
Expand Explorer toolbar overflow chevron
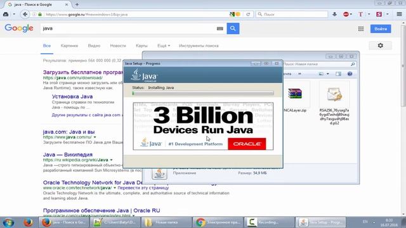point(299,74)
